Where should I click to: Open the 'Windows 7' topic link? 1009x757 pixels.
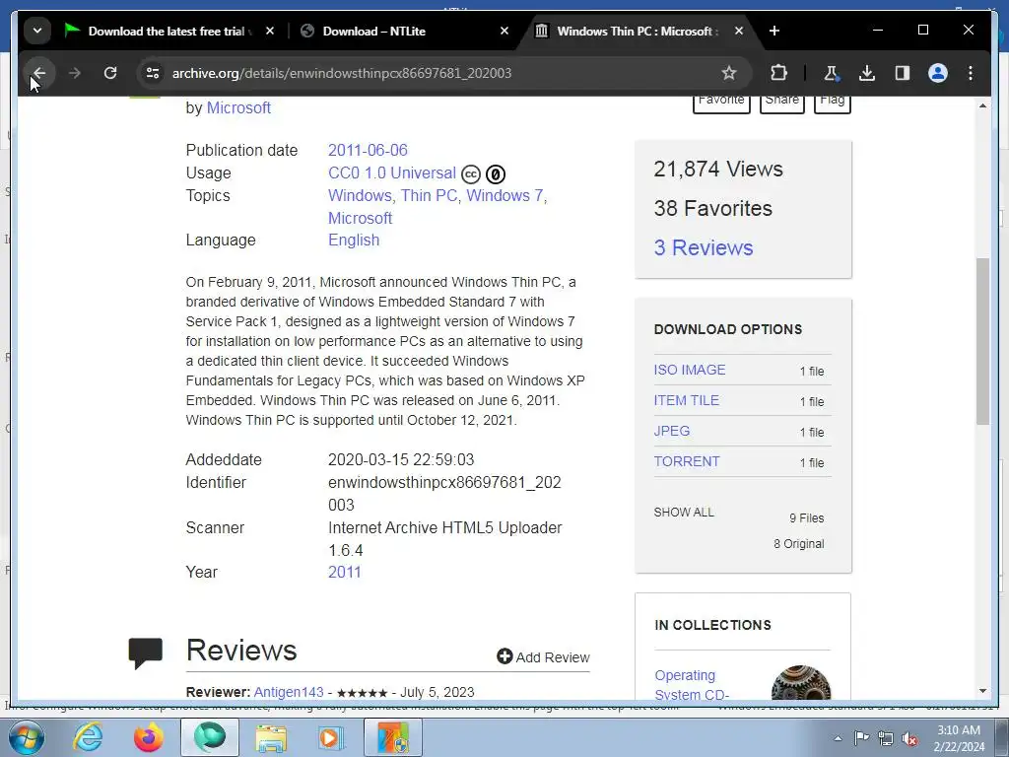(x=504, y=196)
